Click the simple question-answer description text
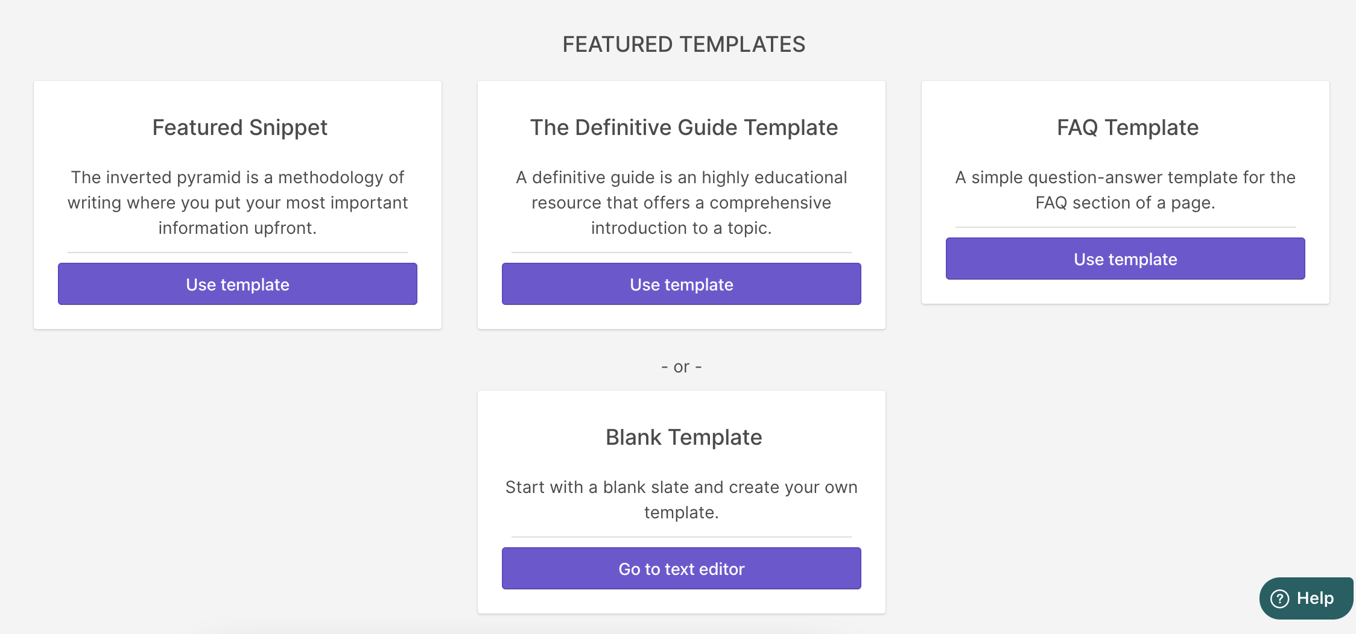 point(1126,190)
